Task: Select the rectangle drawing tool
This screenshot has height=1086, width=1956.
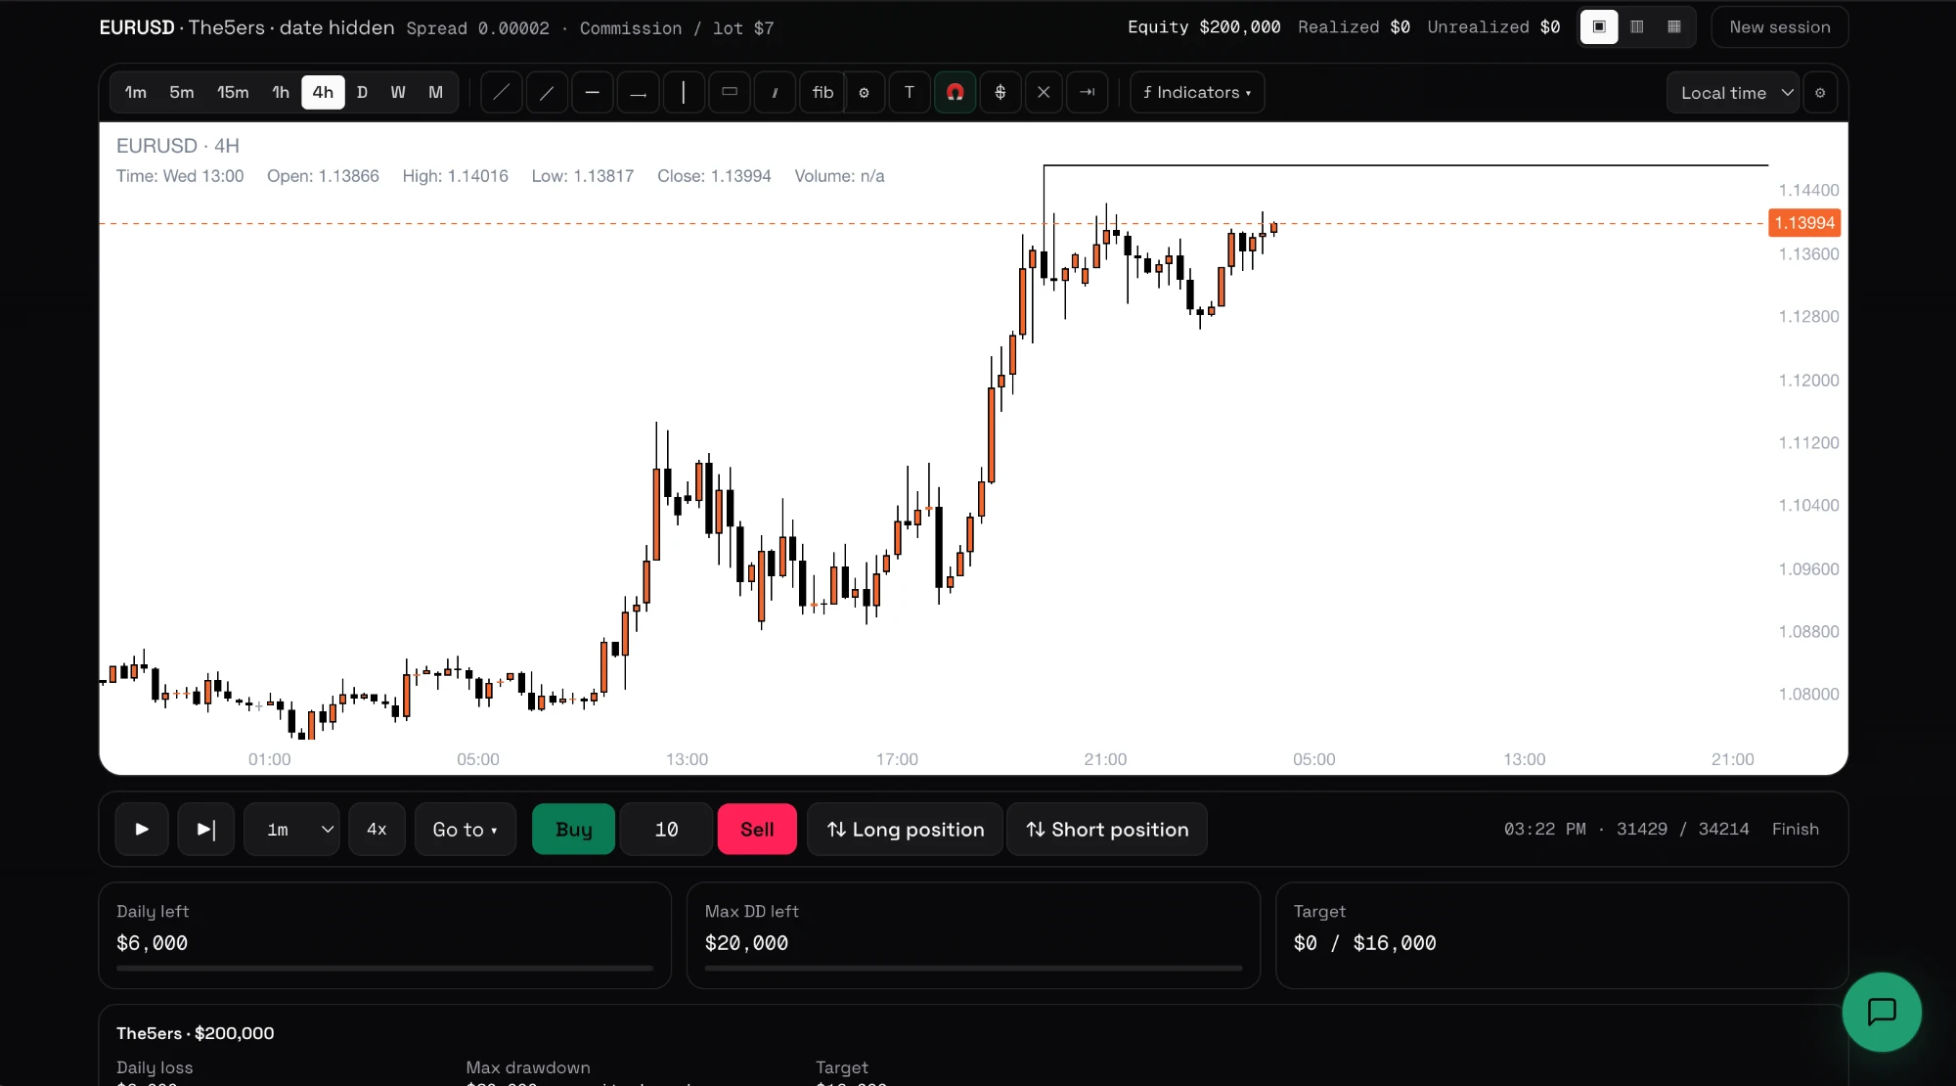Action: pyautogui.click(x=729, y=92)
